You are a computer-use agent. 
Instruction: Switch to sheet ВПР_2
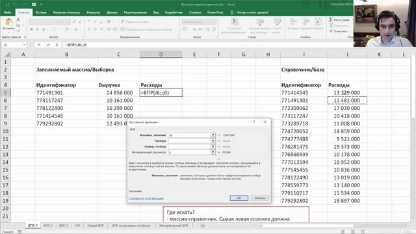click(x=48, y=226)
